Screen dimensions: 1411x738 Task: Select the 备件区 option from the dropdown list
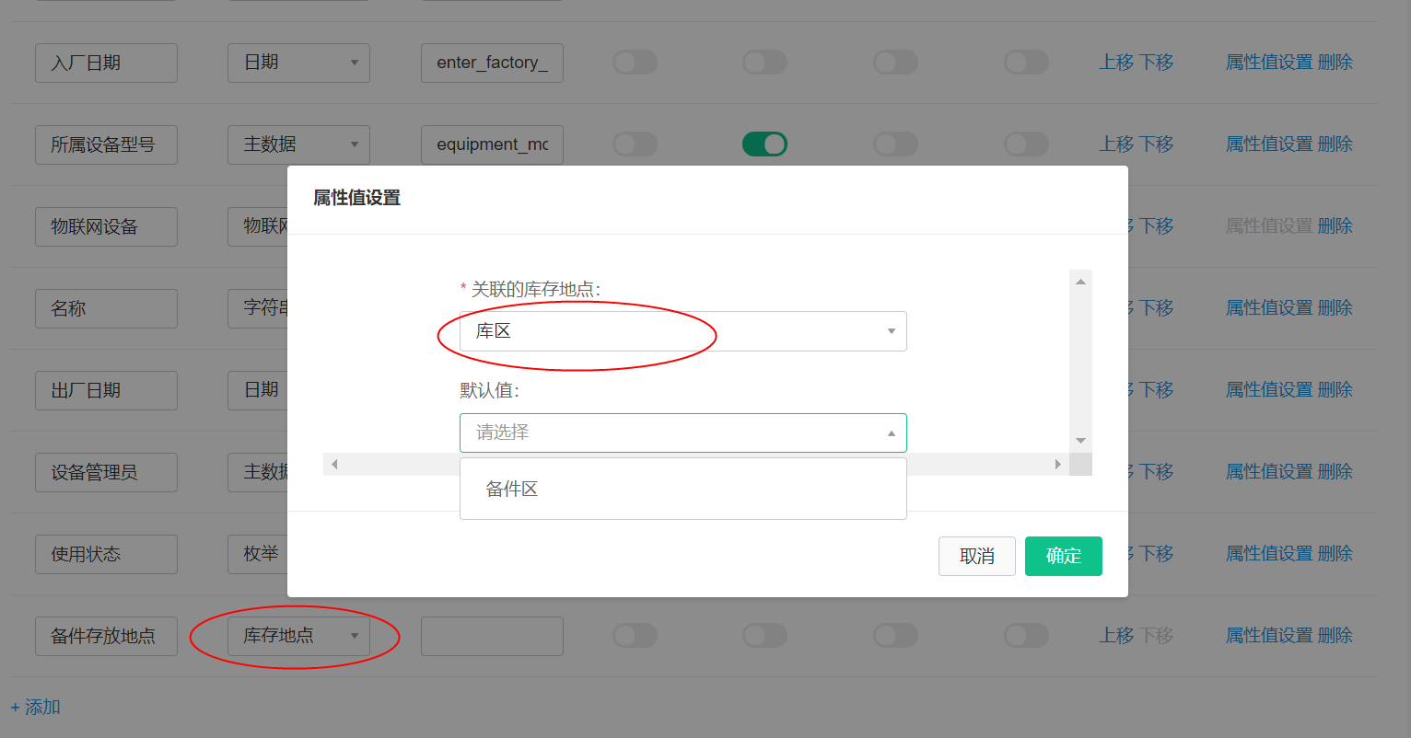[683, 490]
